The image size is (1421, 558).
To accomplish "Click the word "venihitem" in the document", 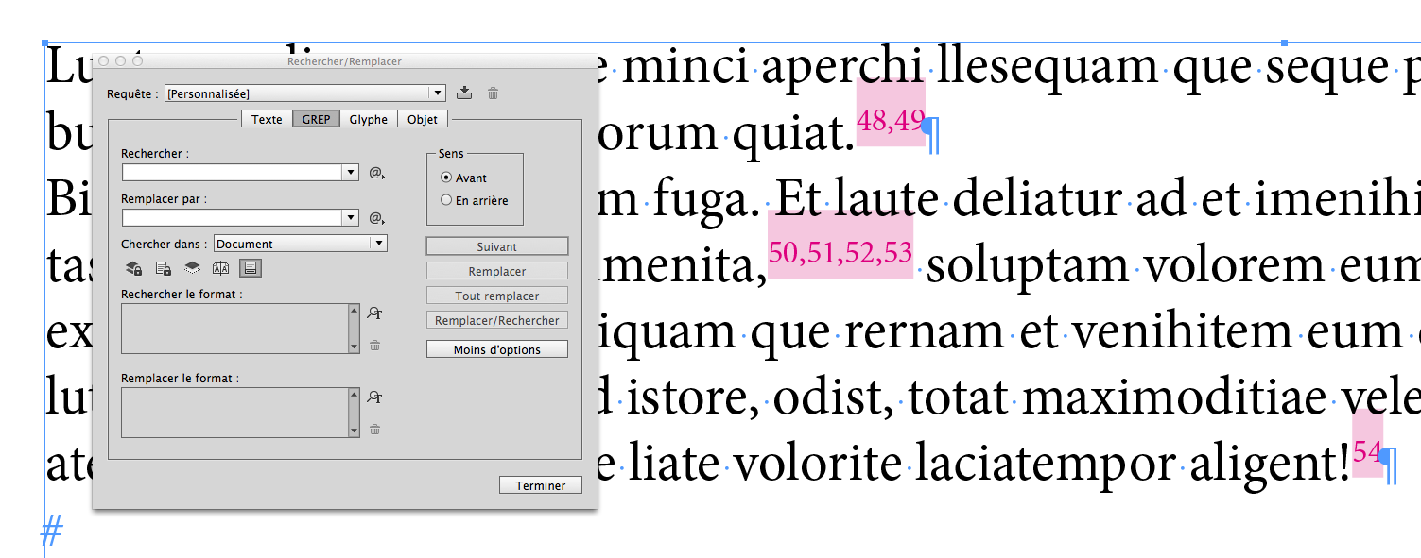I will coord(1184,332).
